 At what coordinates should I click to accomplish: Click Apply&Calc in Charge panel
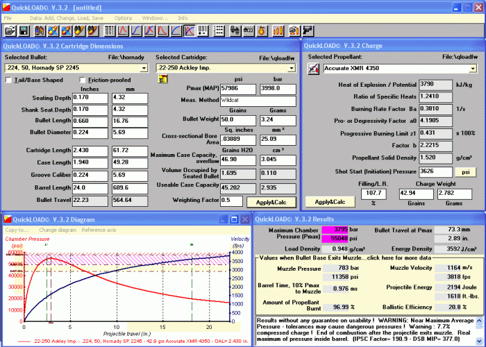[330, 202]
